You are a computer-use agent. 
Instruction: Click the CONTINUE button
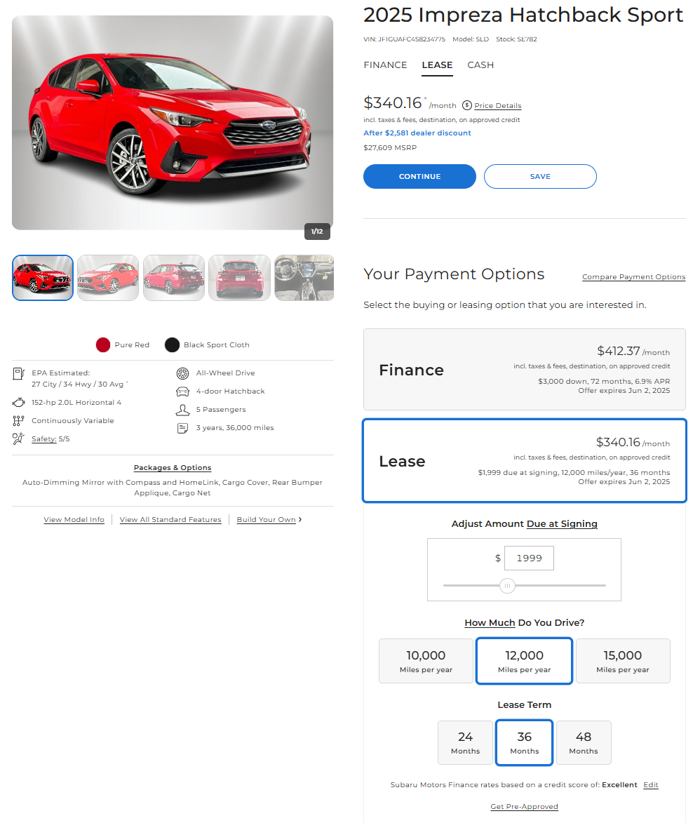coord(420,176)
